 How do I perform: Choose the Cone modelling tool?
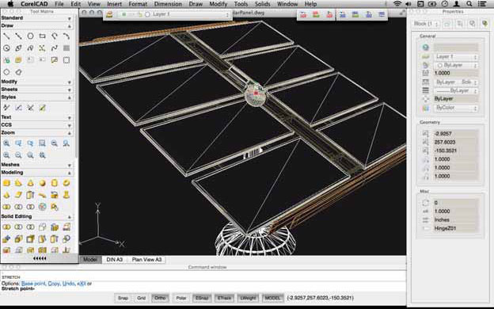[x=30, y=183]
